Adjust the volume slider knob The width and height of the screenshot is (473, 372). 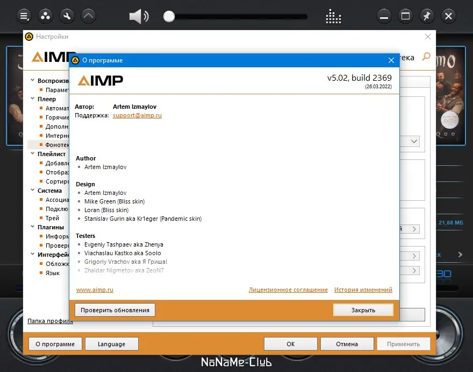(169, 16)
